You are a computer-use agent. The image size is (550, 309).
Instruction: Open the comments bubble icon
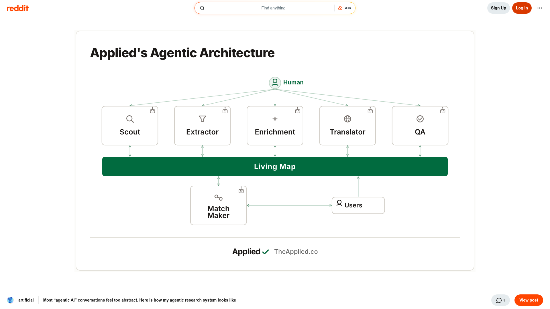499,300
